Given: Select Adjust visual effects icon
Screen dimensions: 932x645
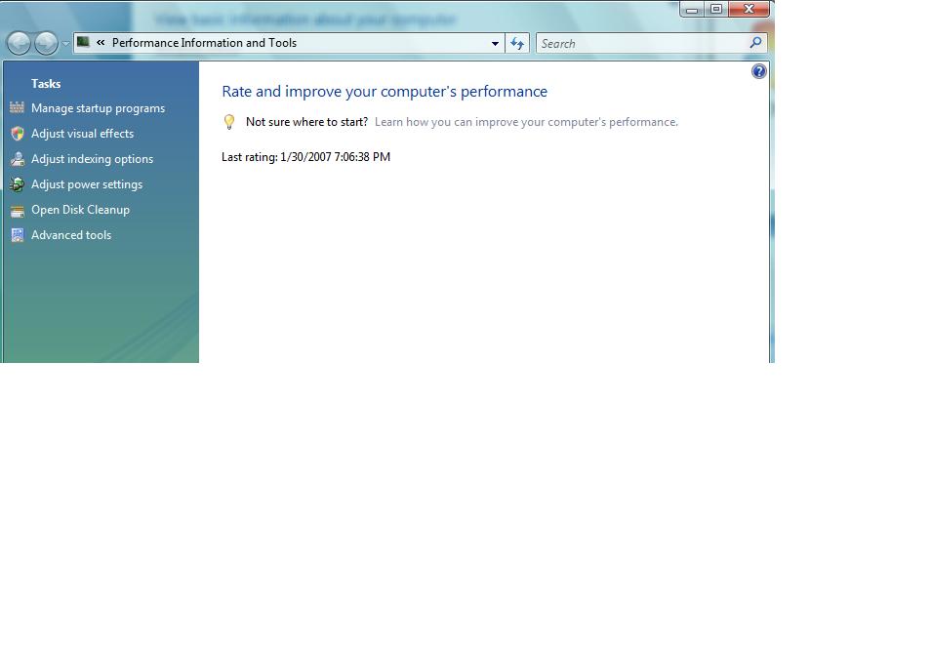Looking at the screenshot, I should pos(18,134).
